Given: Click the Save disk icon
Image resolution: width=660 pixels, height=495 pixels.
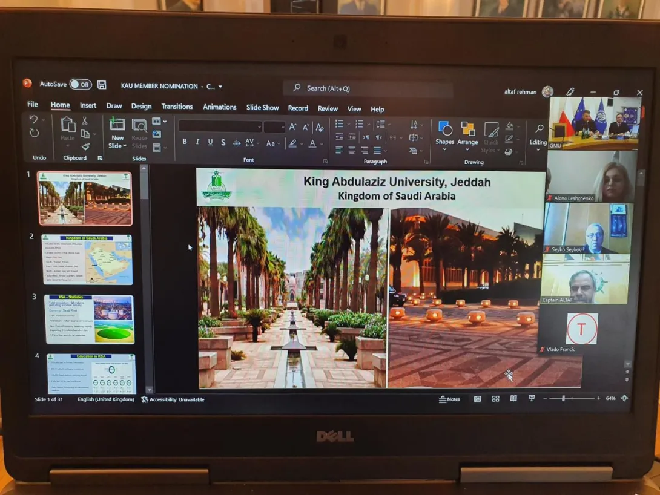Looking at the screenshot, I should pyautogui.click(x=102, y=85).
